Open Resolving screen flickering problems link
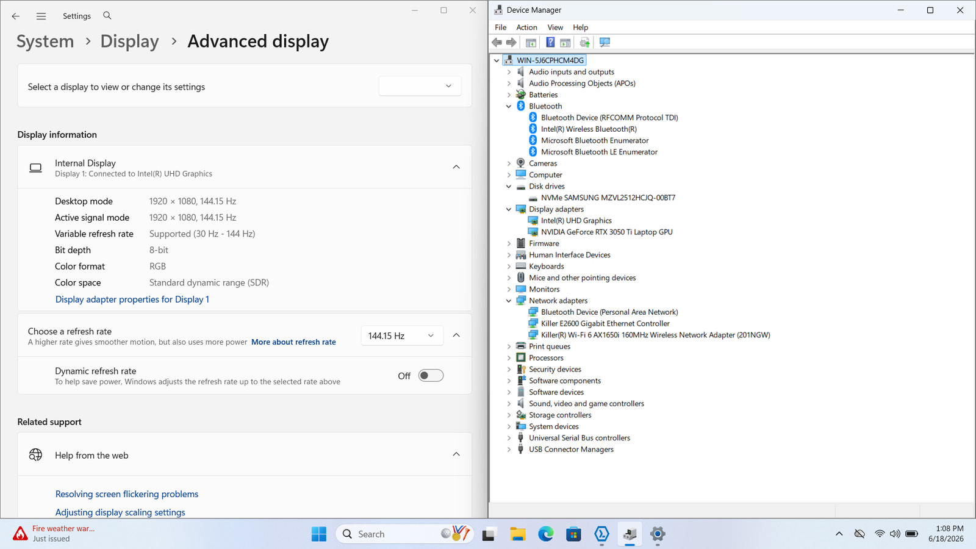The image size is (976, 549). 127,494
